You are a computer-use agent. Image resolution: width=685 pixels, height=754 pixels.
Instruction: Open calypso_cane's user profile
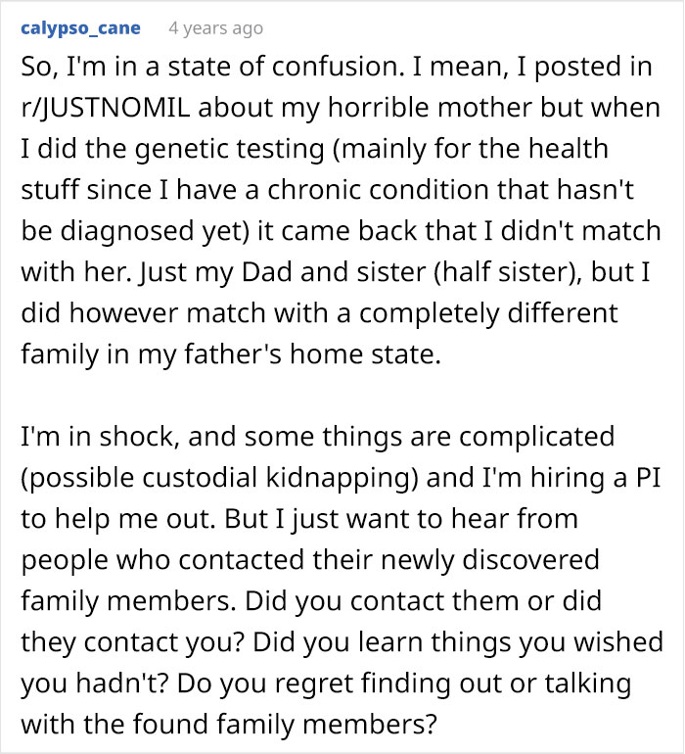tap(80, 28)
